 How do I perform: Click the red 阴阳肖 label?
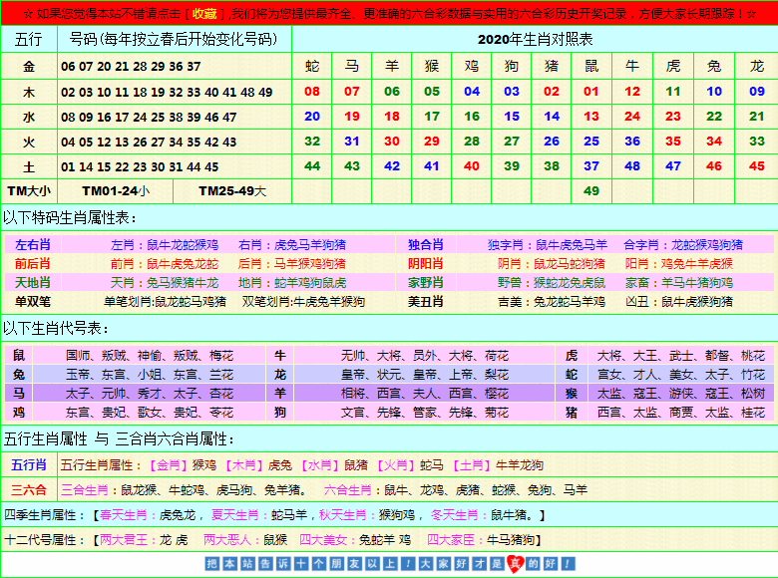(x=425, y=263)
